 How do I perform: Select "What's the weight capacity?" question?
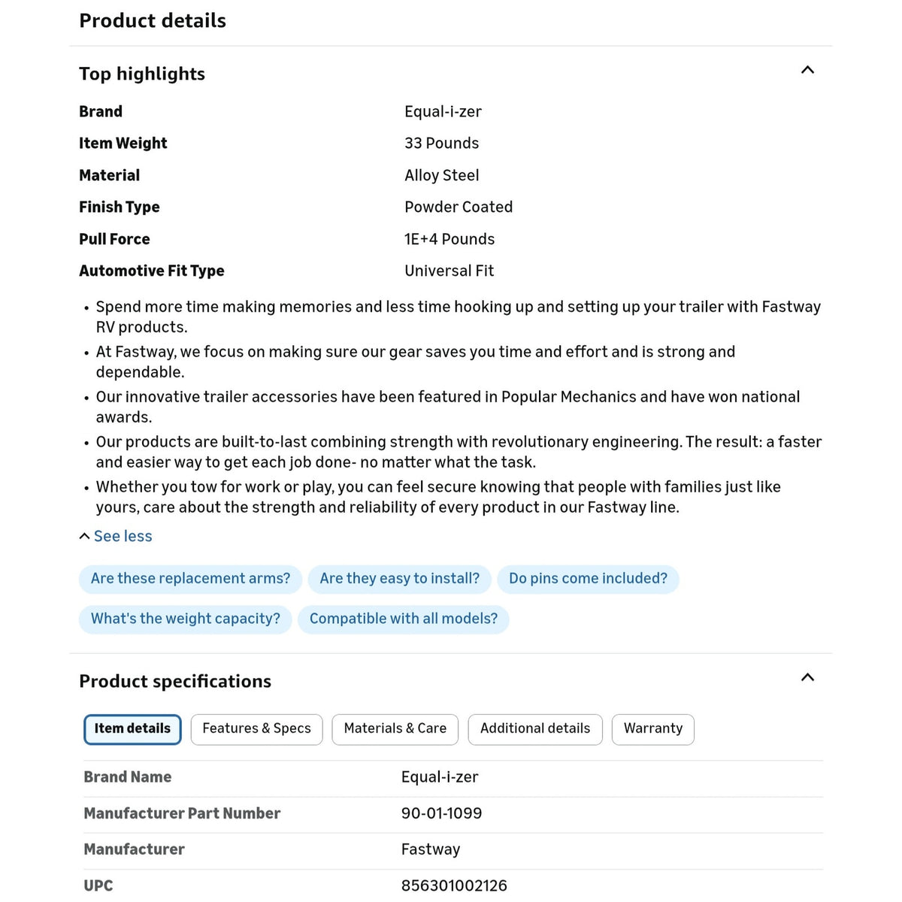(x=185, y=619)
